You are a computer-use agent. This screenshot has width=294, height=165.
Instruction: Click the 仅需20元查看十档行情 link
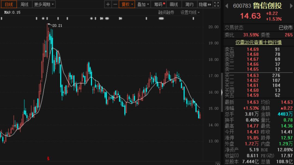(258, 42)
